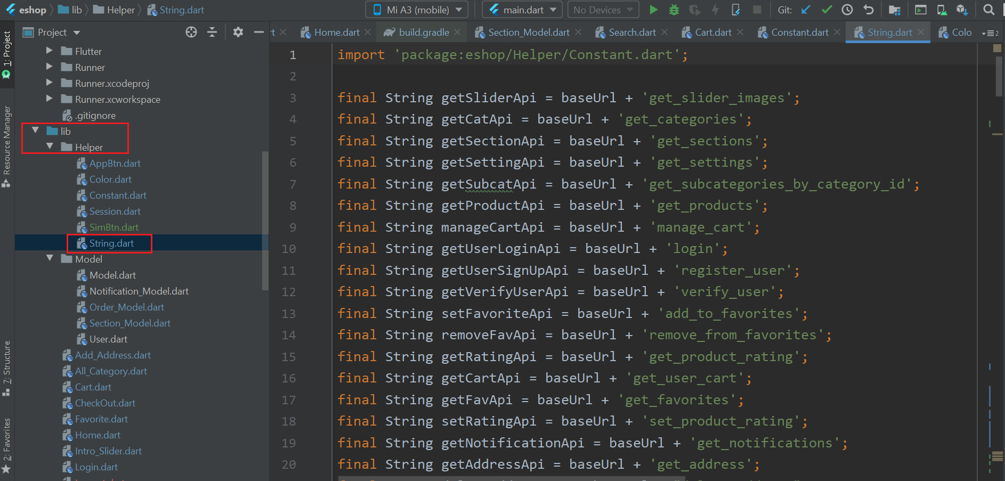Update project with the Git blue arrow
Screen dimensions: 1005x481
coord(806,10)
